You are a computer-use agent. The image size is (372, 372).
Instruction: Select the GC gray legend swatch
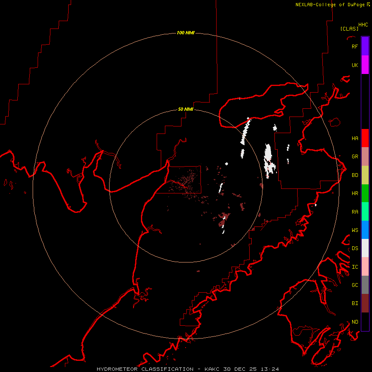point(365,285)
